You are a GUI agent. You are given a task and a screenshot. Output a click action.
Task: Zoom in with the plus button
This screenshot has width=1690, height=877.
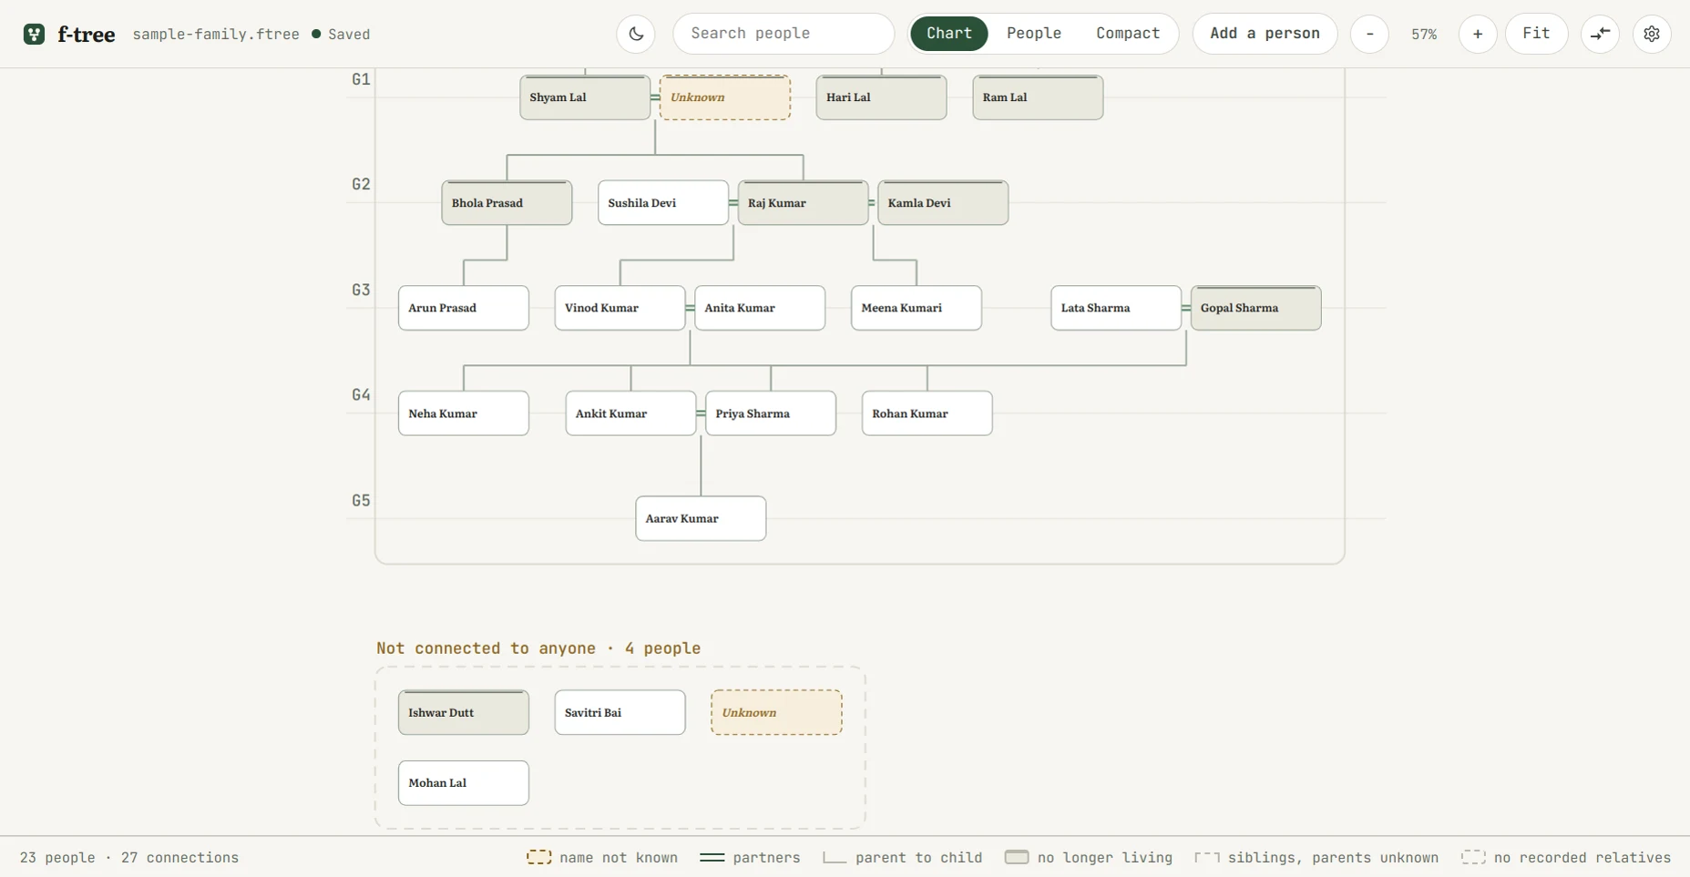1478,34
